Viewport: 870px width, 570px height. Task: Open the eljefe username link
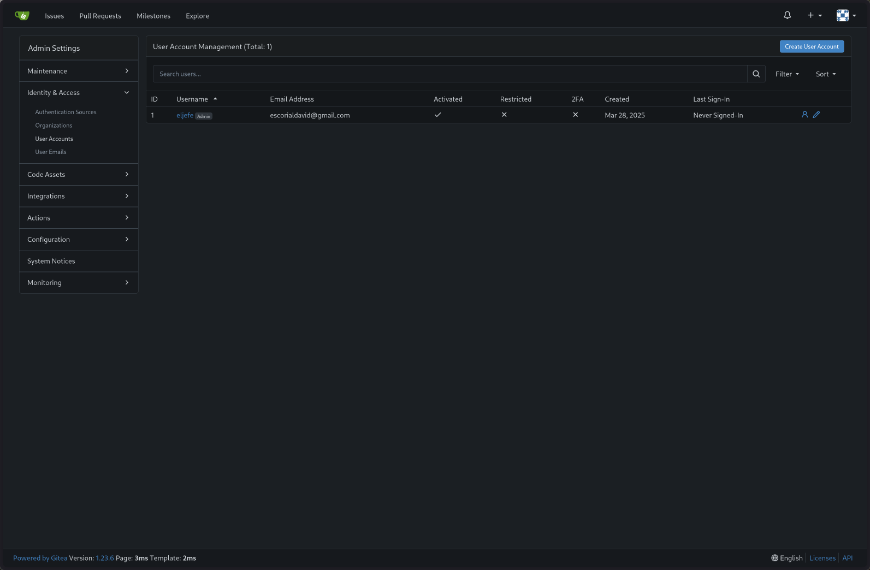point(185,115)
